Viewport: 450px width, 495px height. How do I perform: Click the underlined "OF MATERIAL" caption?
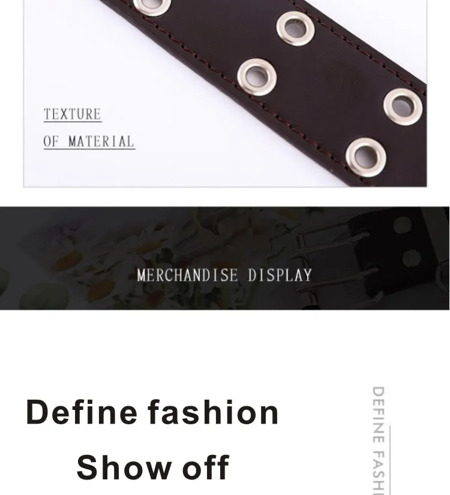pos(89,142)
